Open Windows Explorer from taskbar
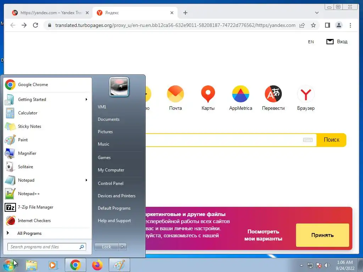363x272 pixels. click(x=32, y=265)
